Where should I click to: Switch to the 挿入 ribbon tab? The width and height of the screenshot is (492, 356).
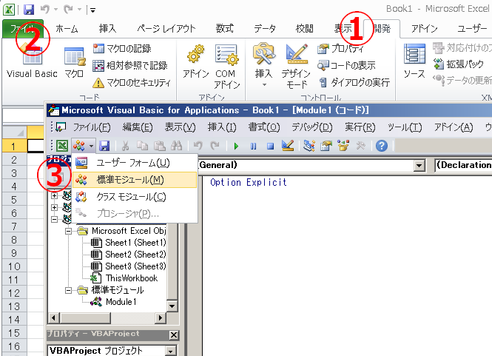107,29
